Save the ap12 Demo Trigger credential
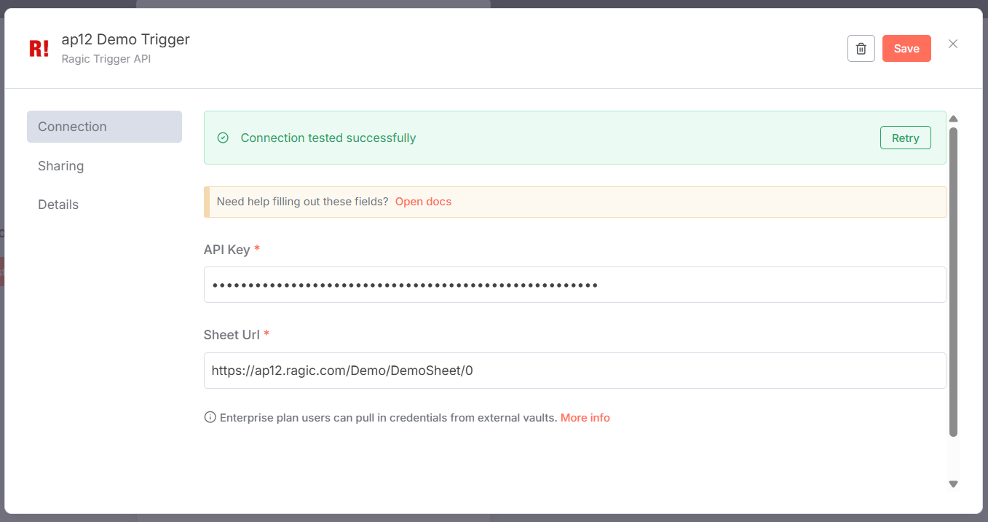This screenshot has width=988, height=522. click(x=906, y=49)
